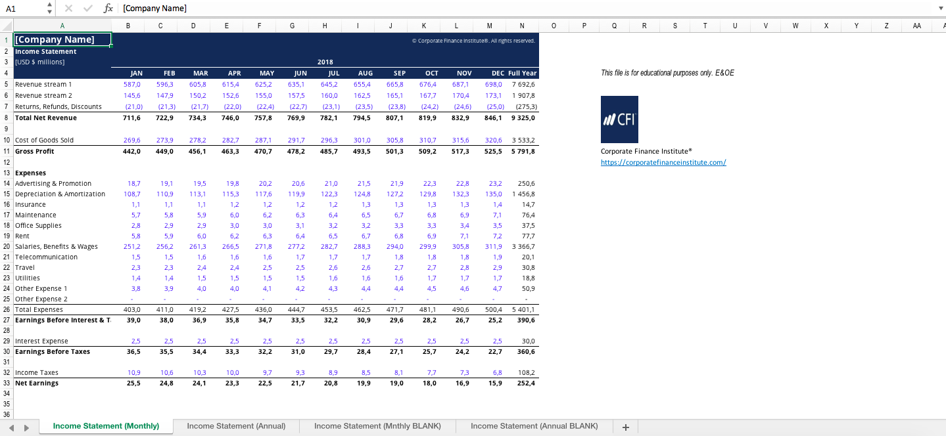Click the Name Box up arrow
This screenshot has height=436, width=946.
pyautogui.click(x=49, y=5)
